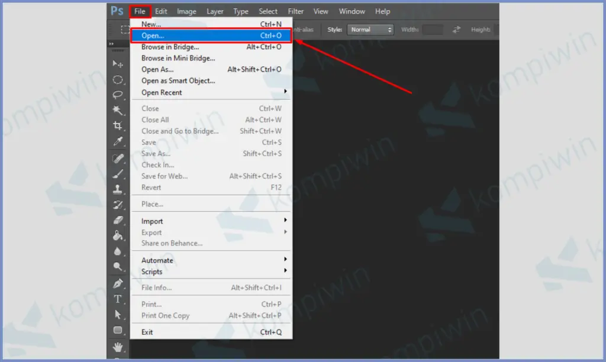Select the Lasso tool
Screen dimensions: 606x362
(x=118, y=95)
